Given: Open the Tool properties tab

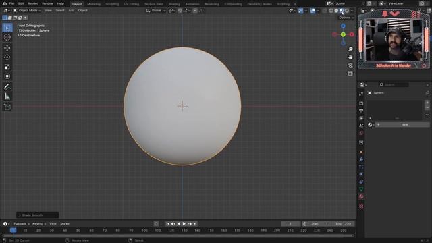Looking at the screenshot, I should click(x=361, y=94).
